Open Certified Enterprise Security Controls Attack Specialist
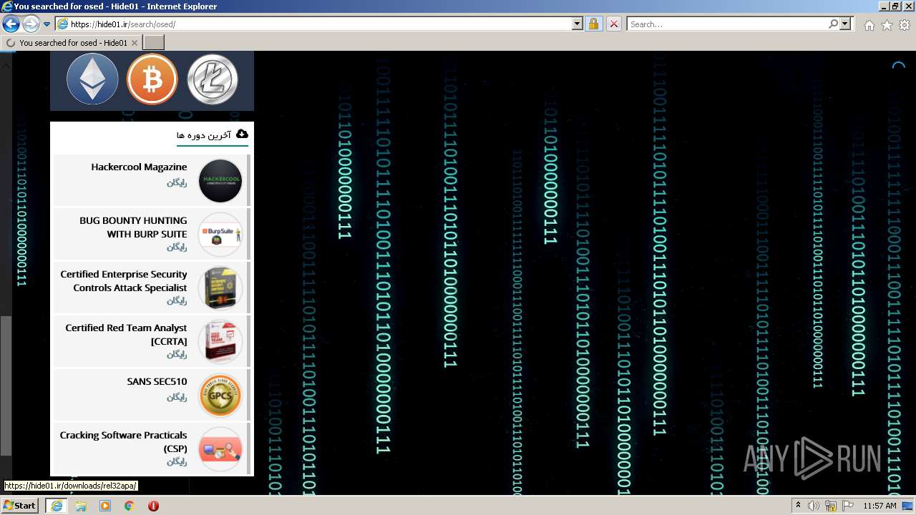Image resolution: width=916 pixels, height=515 pixels. click(124, 280)
